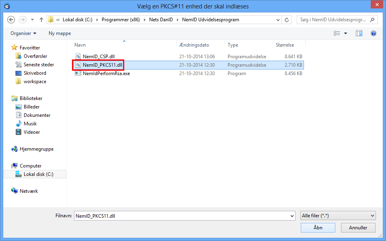Open Hjemmegruppe in the sidebar
Screen dimensions: 386x241
[x=37, y=149]
